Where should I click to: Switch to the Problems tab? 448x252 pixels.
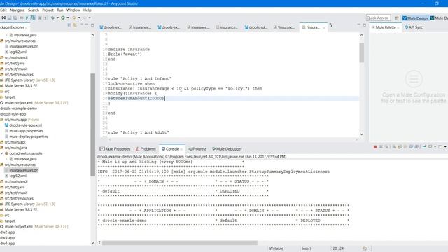tap(146, 149)
